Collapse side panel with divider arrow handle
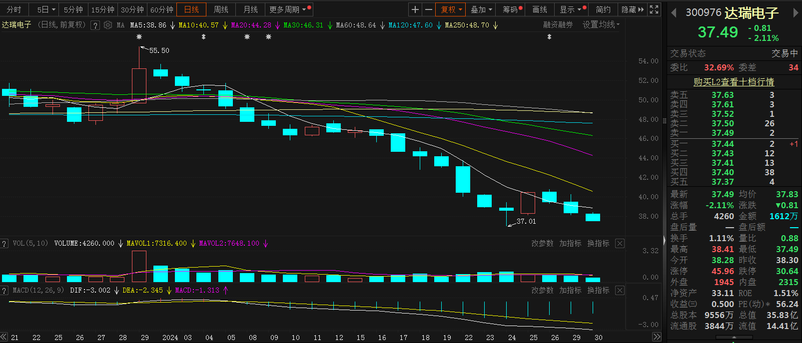The height and width of the screenshot is (343, 802). click(x=664, y=240)
